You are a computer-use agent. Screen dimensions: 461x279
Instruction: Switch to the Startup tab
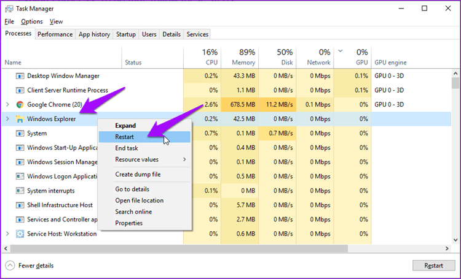126,34
